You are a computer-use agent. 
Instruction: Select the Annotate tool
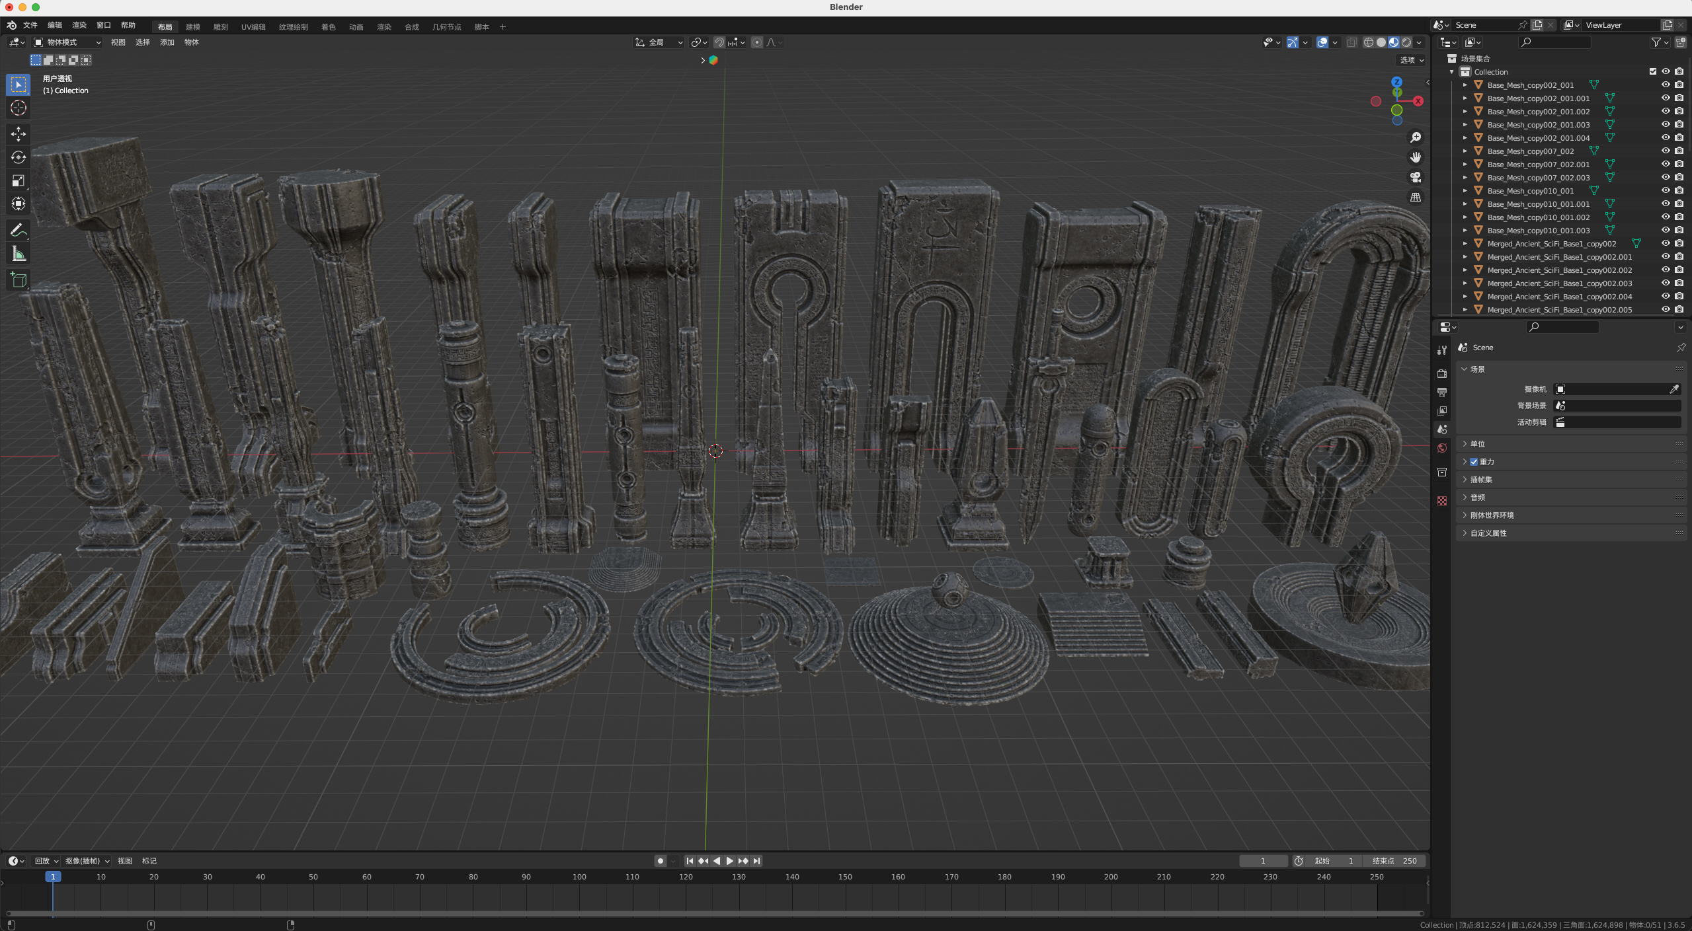coord(19,230)
